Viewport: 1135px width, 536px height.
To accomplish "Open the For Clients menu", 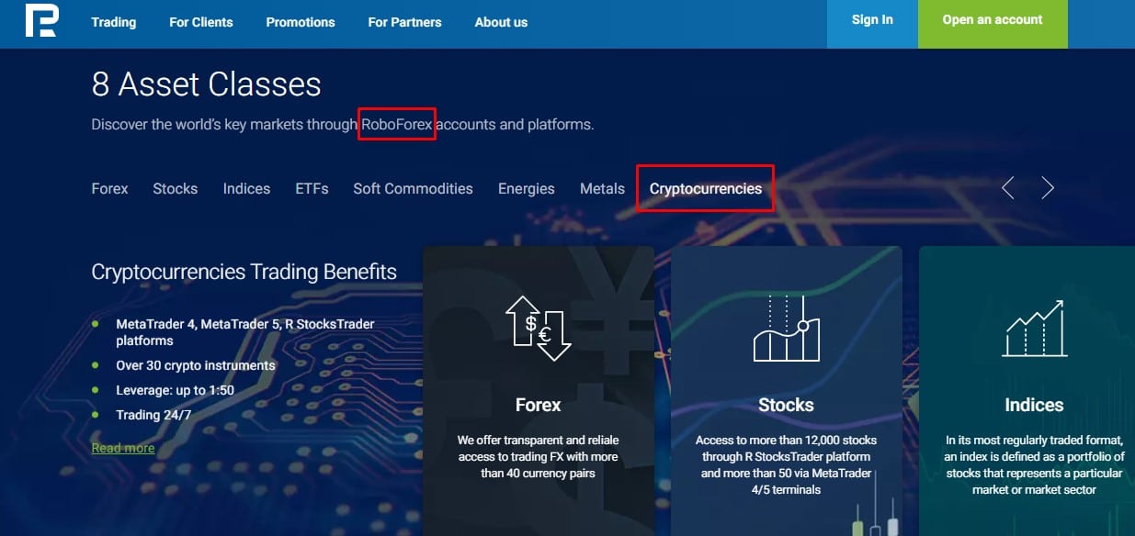I will tap(201, 22).
